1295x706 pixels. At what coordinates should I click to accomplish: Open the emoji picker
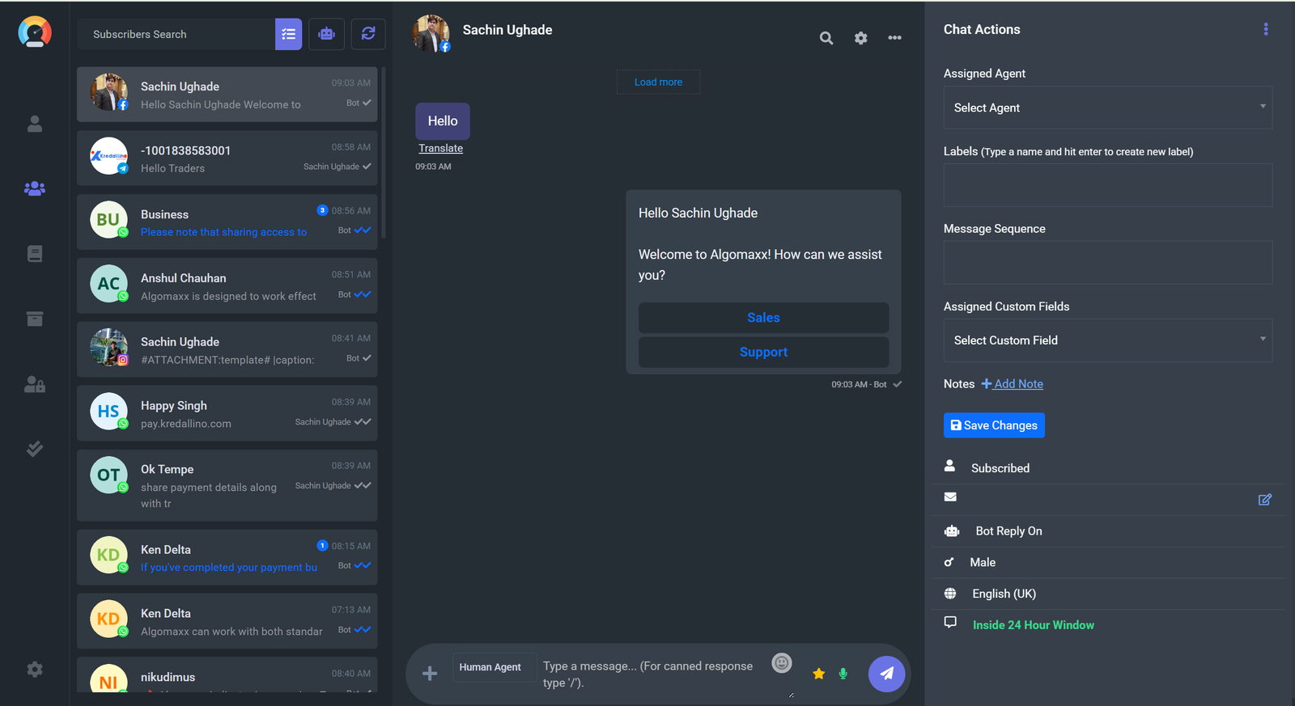[x=782, y=663]
